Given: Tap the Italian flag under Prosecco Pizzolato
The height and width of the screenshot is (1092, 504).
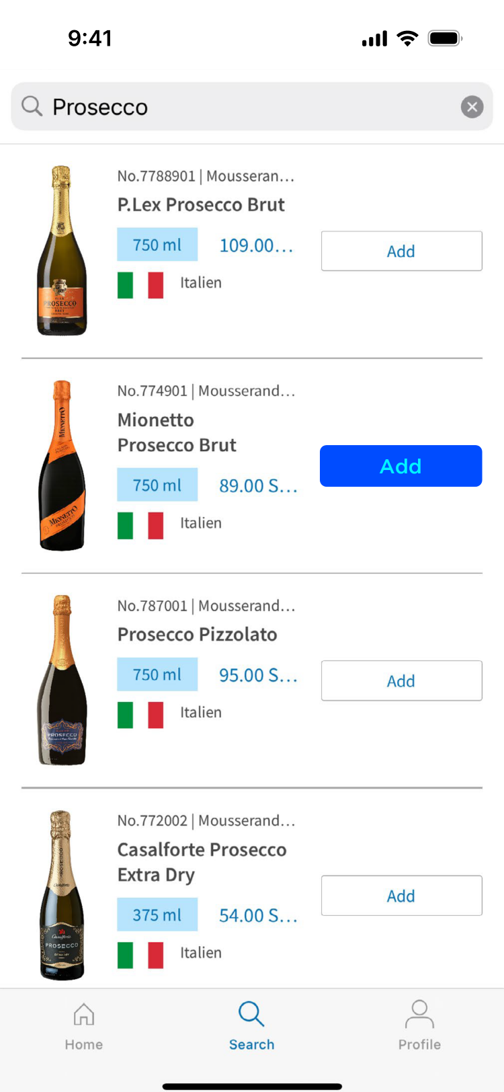Looking at the screenshot, I should pos(140,715).
